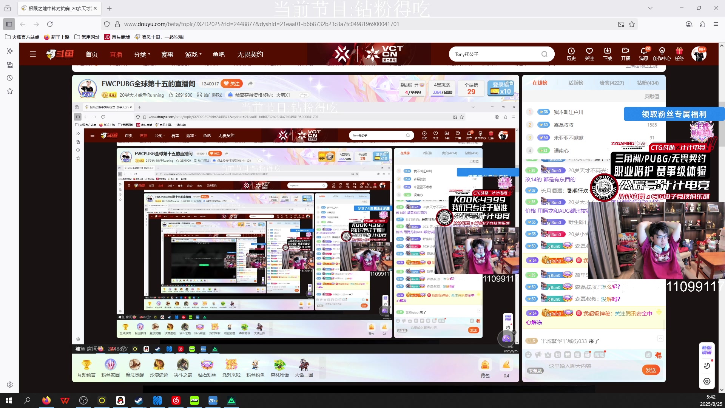Go to 首页 home tab
The height and width of the screenshot is (408, 725).
tap(92, 54)
